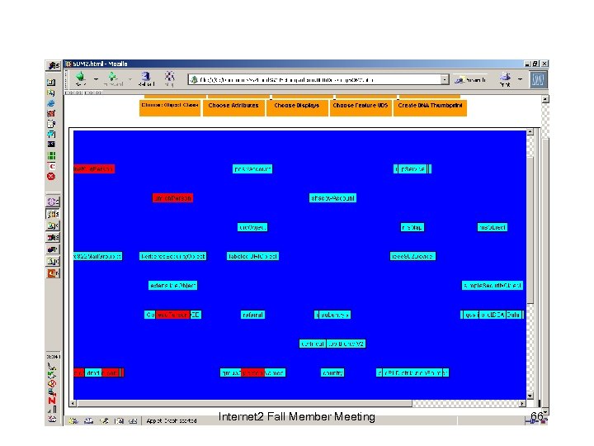Image resolution: width=594 pixels, height=446 pixels.
Task: Click the ieee802Device object class box
Action: click(x=412, y=256)
